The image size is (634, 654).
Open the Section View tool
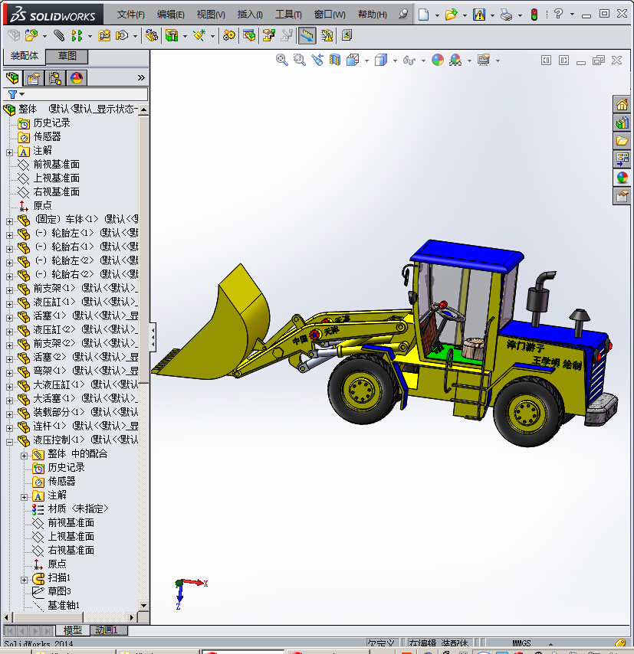click(335, 60)
